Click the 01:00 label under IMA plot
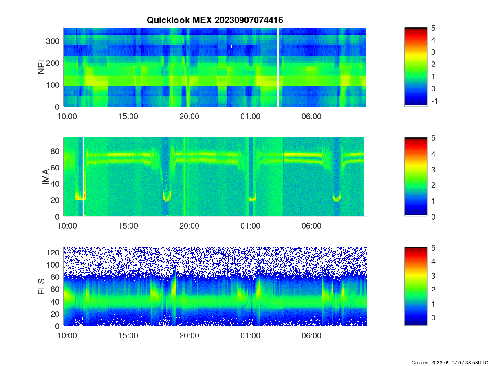Viewport: 489px width, 366px height. pyautogui.click(x=251, y=226)
